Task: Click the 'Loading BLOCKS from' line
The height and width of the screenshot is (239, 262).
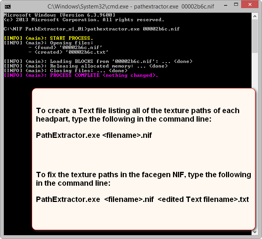Action: point(98,61)
